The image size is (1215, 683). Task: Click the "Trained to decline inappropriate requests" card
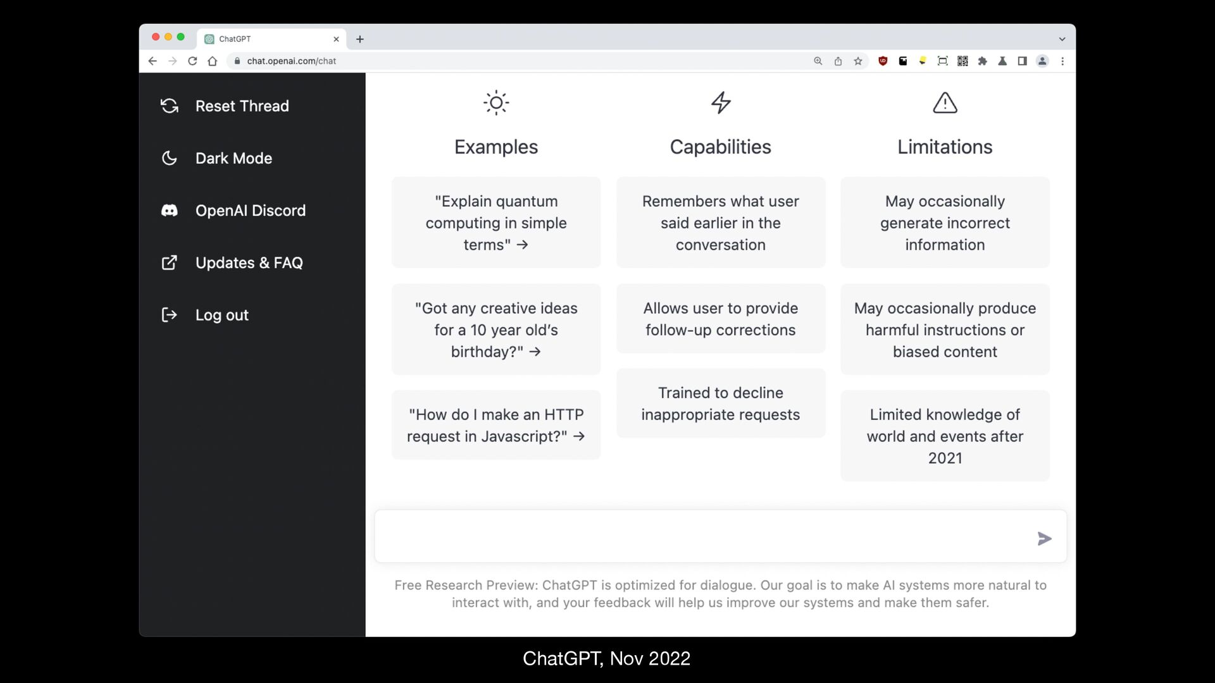(721, 403)
